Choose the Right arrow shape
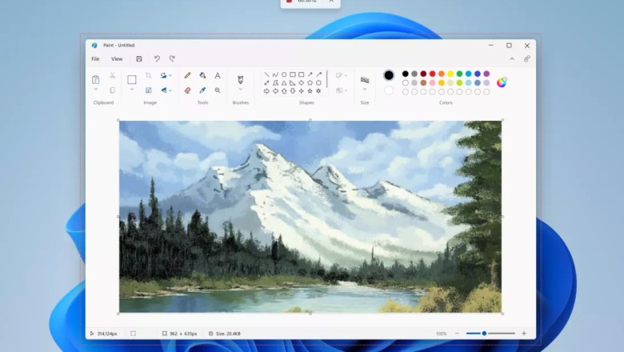 266,91
